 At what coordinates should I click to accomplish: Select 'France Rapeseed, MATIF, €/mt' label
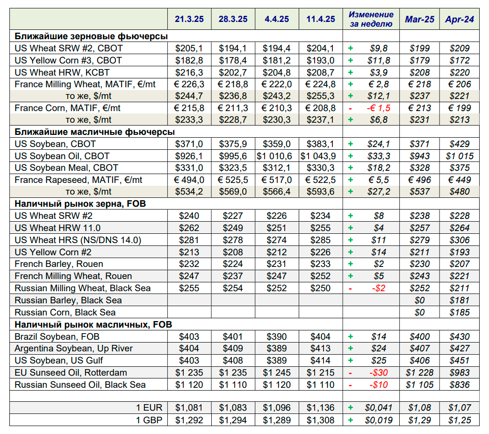click(78, 180)
